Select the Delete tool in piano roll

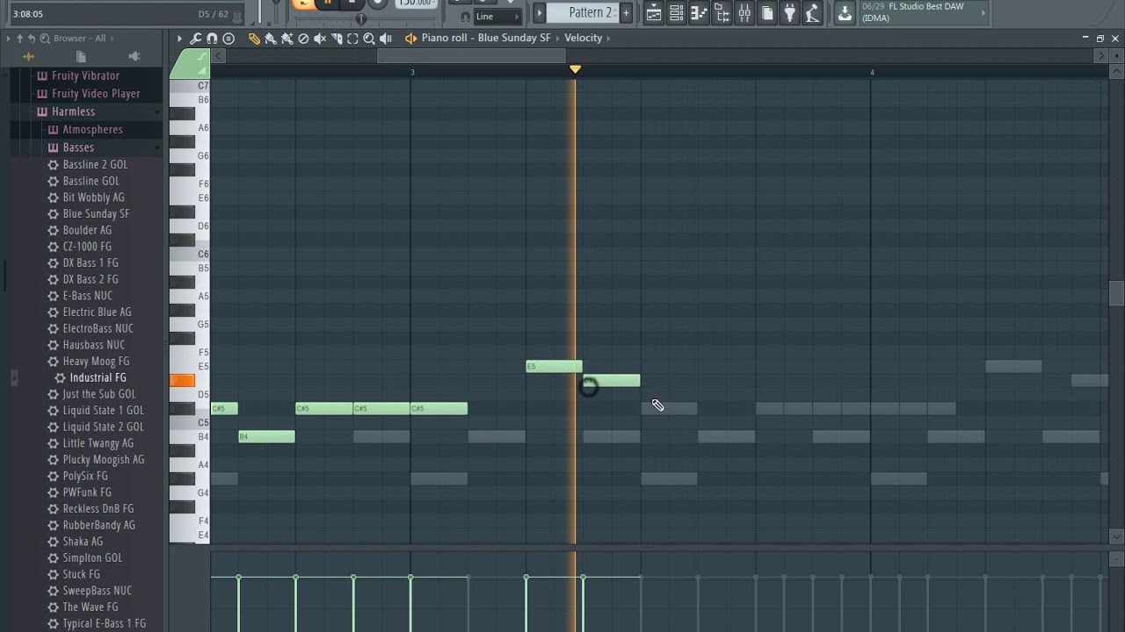coord(303,39)
